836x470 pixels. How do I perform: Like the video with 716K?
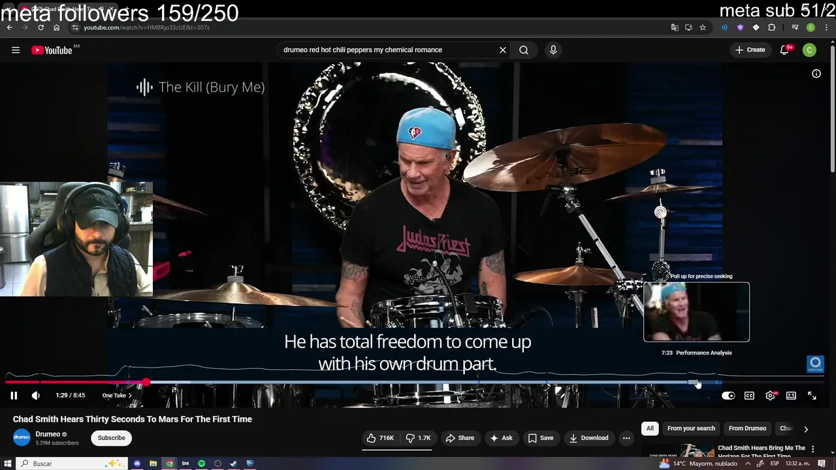(379, 438)
